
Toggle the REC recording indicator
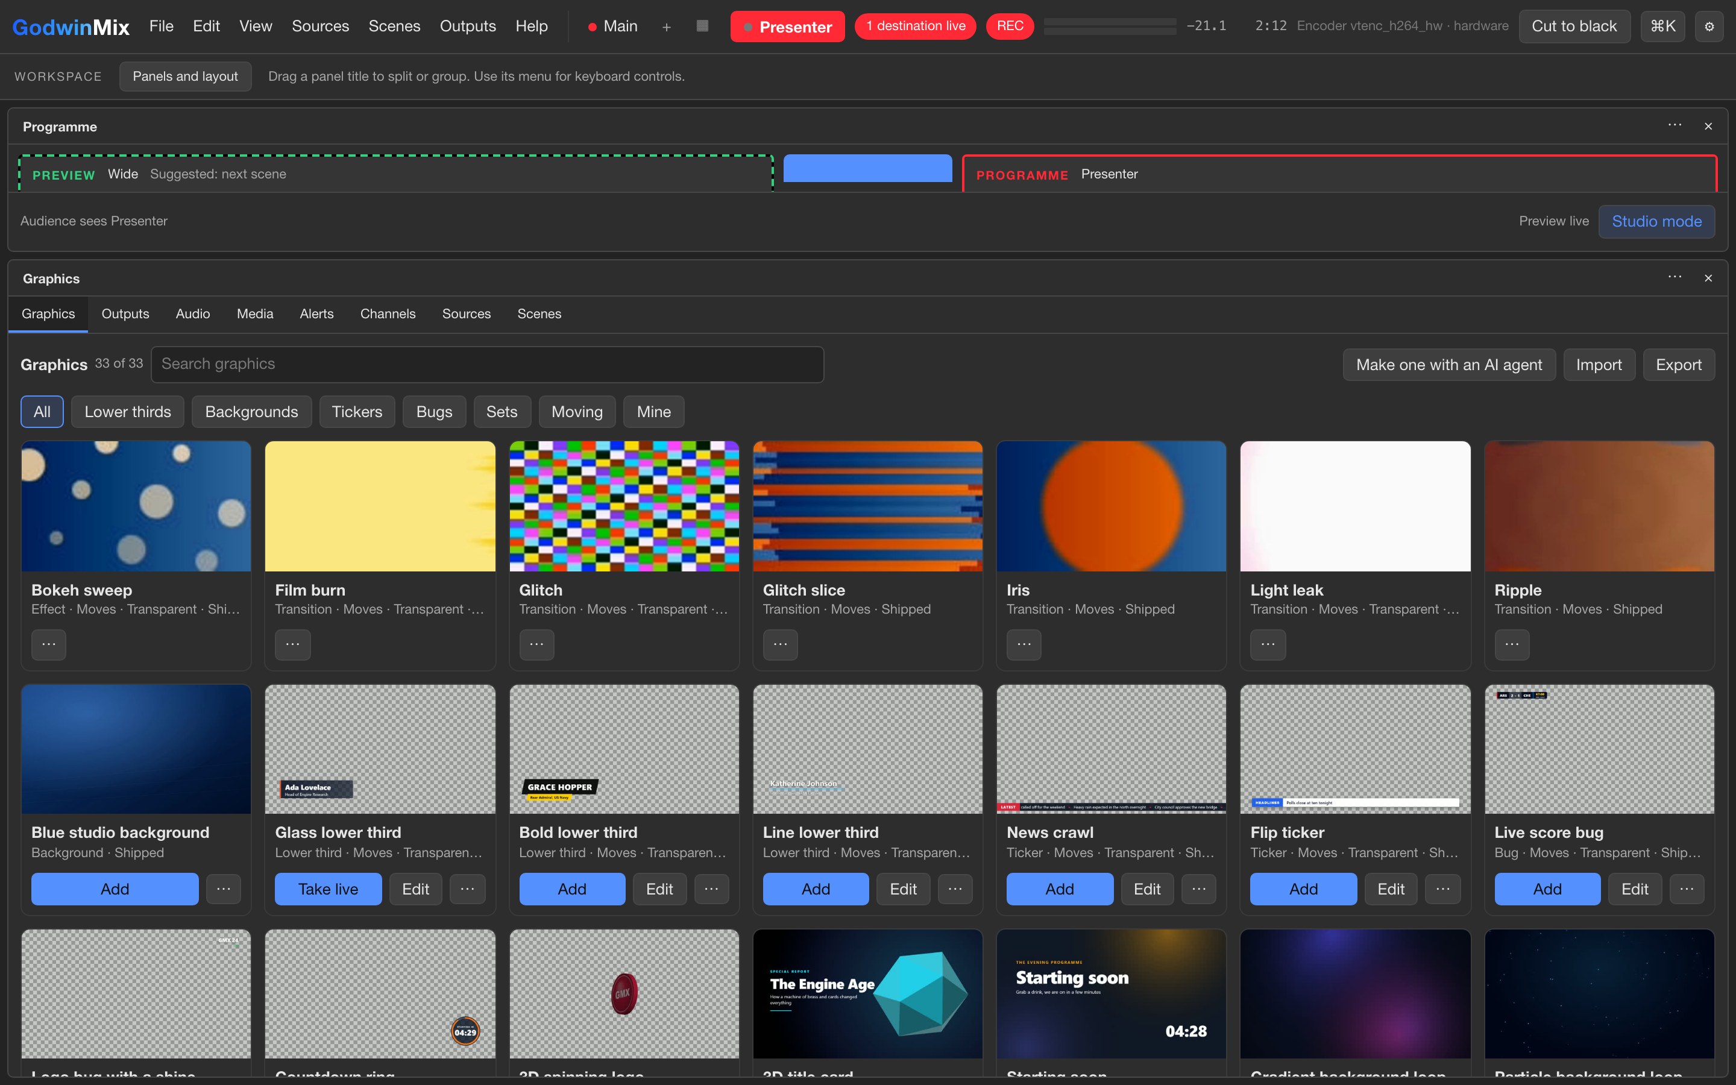point(1009,26)
